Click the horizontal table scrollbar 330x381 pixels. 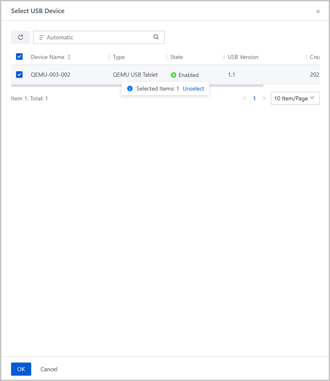[x=66, y=86]
